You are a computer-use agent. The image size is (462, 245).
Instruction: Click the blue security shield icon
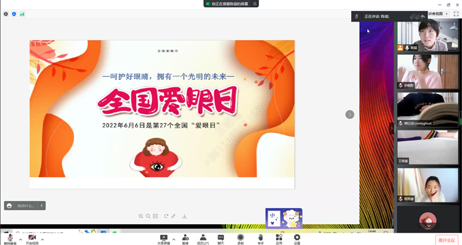click(x=14, y=14)
